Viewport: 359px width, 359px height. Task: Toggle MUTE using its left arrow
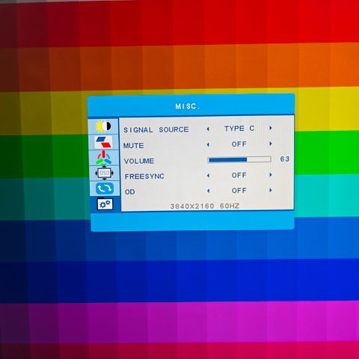point(208,144)
